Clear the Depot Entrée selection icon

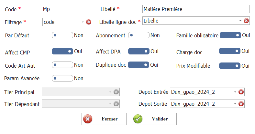pos(241,92)
